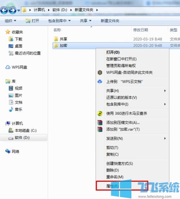Click the Forward navigation arrow button

point(12,10)
